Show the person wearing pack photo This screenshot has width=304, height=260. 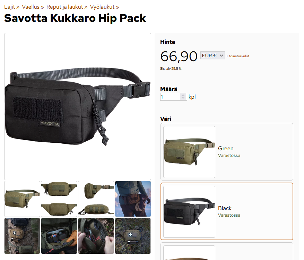coord(133,199)
